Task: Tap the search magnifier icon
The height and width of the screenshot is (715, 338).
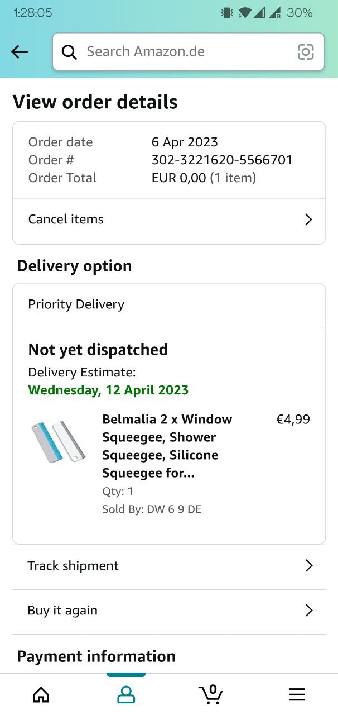Action: pyautogui.click(x=69, y=52)
